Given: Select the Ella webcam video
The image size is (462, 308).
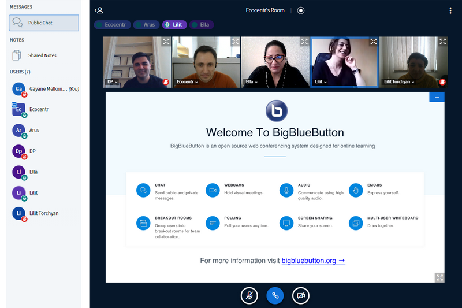Looking at the screenshot, I should click(275, 62).
